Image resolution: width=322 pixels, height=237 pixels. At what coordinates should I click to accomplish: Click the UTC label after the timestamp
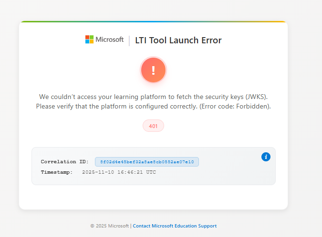[x=151, y=172]
